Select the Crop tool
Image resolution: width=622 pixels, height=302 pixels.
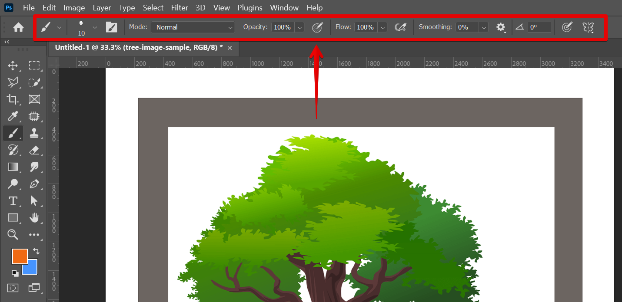13,99
